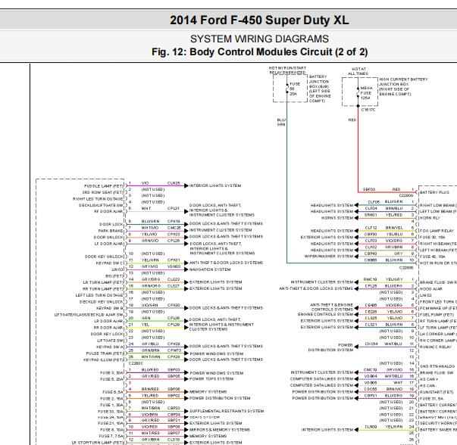
Task: Click the 'FUSE 3, 30A' pin label
Action: coord(112,373)
